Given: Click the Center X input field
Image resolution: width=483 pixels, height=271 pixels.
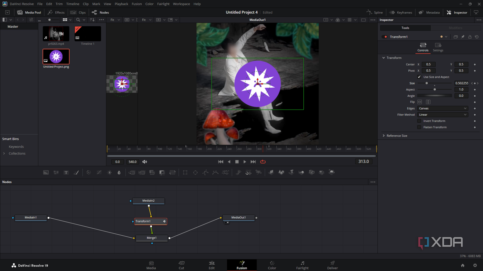Looking at the screenshot, I should [x=428, y=65].
